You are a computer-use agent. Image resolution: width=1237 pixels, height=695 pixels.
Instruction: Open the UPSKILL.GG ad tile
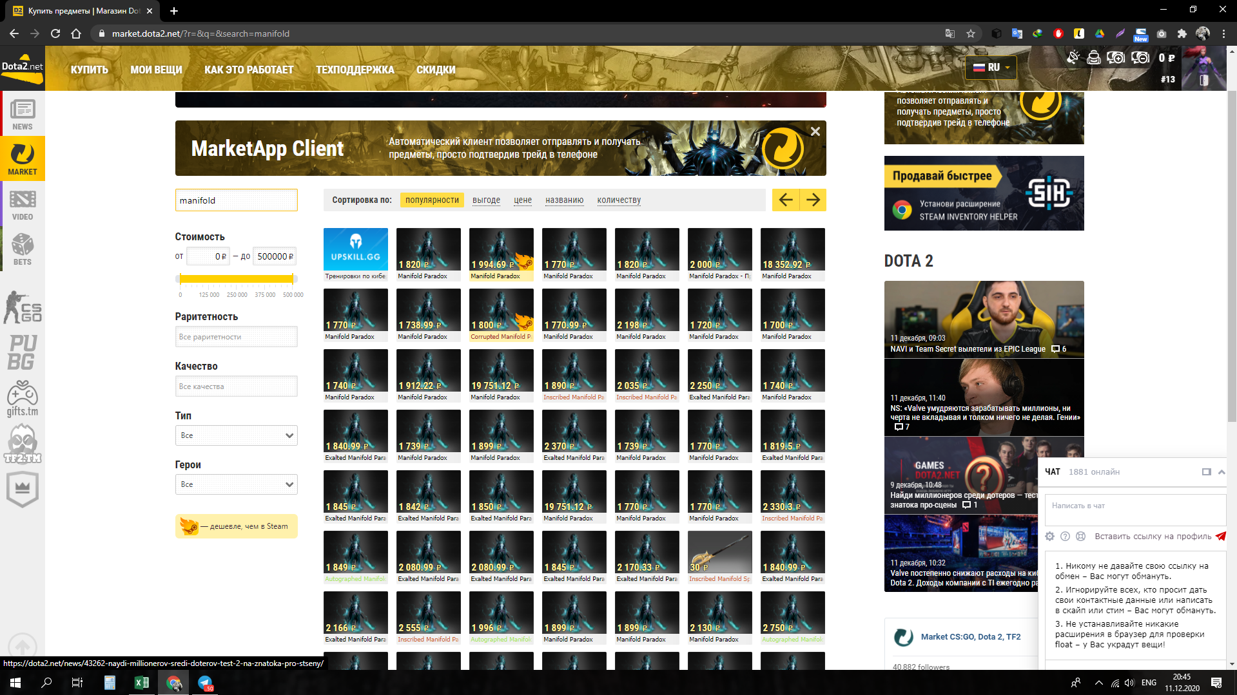click(x=355, y=254)
